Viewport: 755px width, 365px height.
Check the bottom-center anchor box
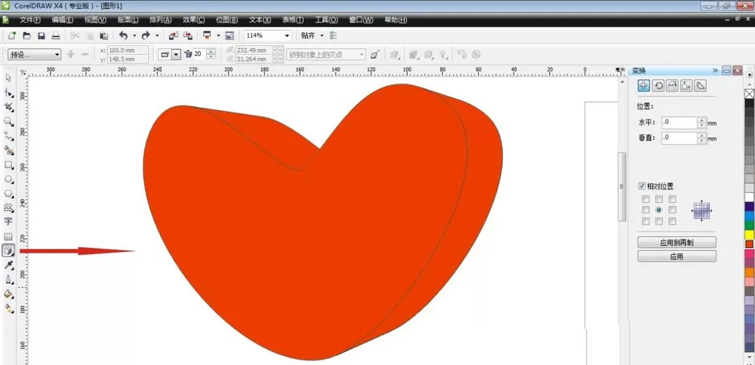click(658, 221)
